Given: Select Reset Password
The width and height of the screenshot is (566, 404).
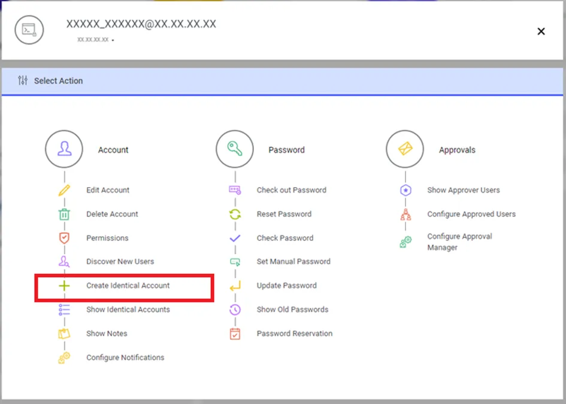Looking at the screenshot, I should click(x=284, y=214).
